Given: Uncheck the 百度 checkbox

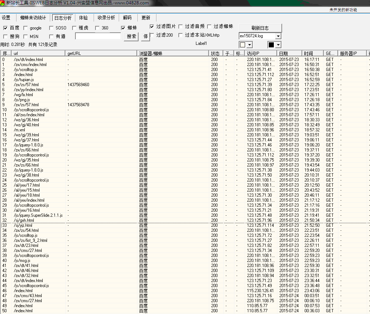Looking at the screenshot, I should pyautogui.click(x=5, y=28).
